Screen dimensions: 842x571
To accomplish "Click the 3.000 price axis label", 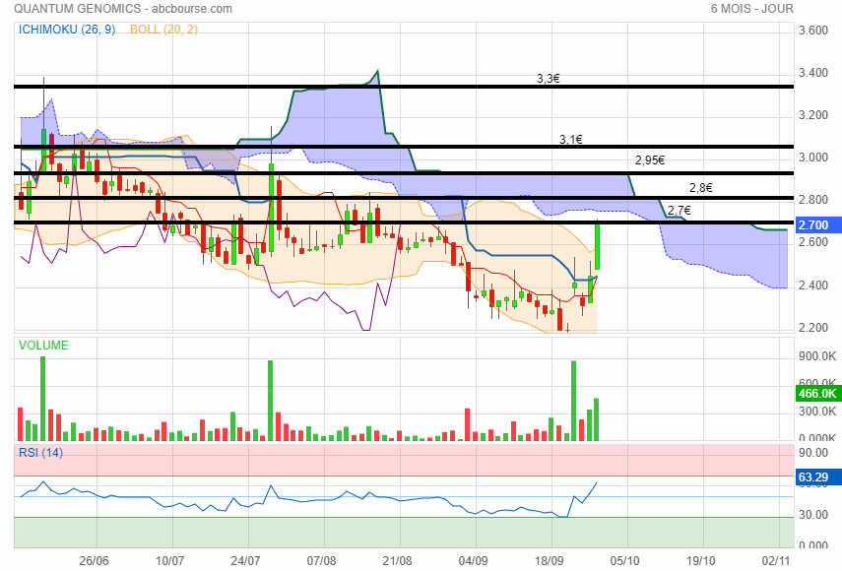I will (813, 158).
